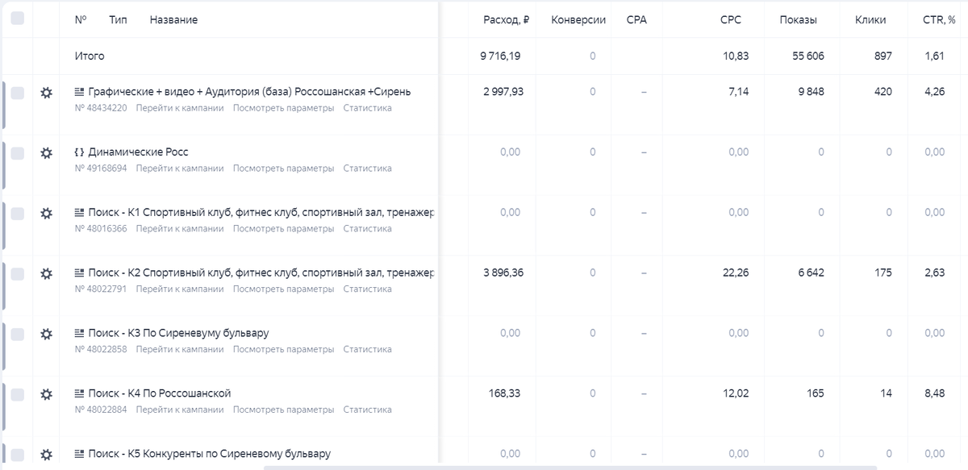Open gear menu for Поиск - К5 Конкуренты

(46, 455)
